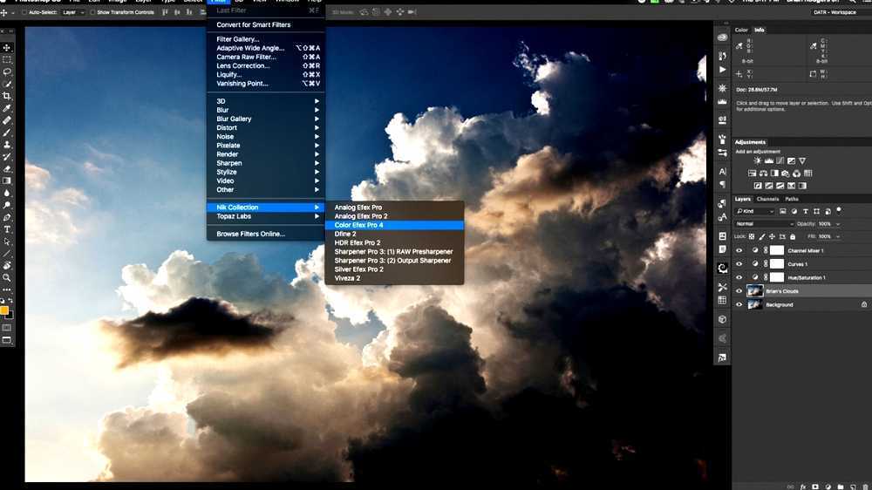The image size is (872, 490).
Task: Select the Quick Selection tool
Action: pyautogui.click(x=7, y=84)
